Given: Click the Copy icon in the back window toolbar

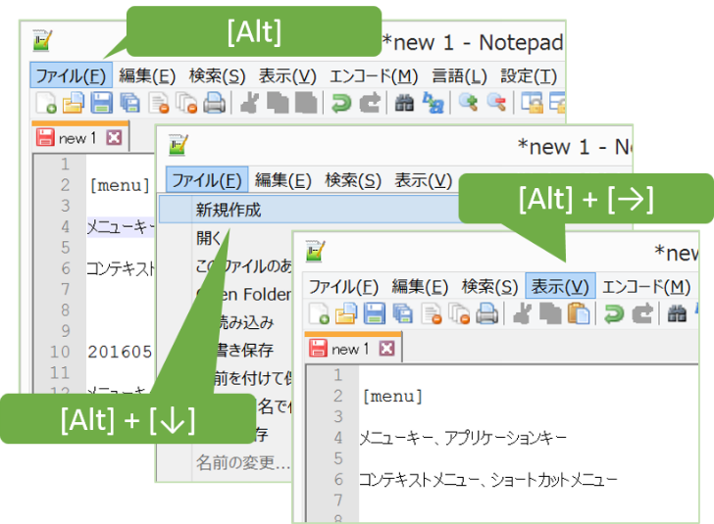Looking at the screenshot, I should (x=278, y=103).
